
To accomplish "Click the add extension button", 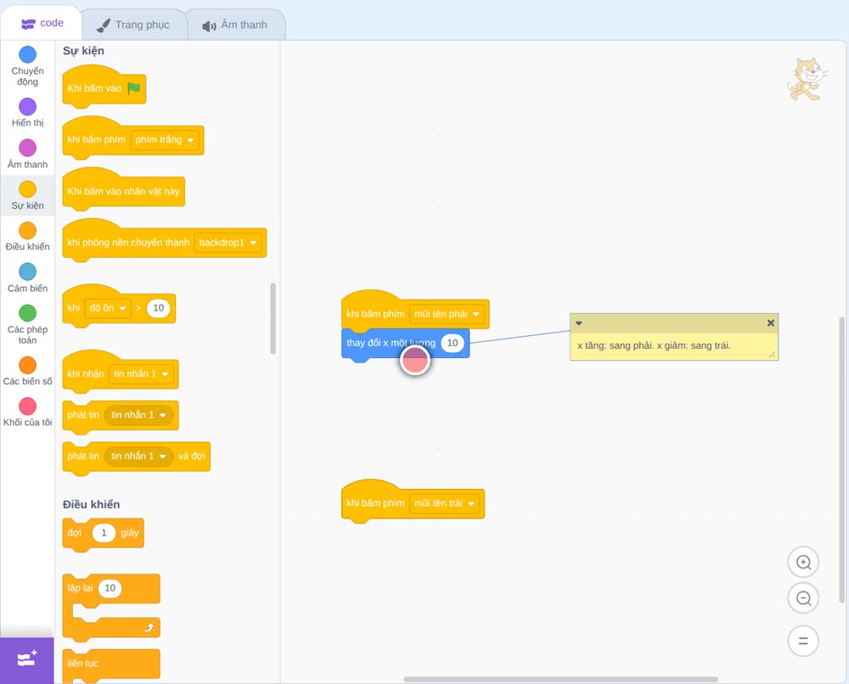I will point(27,659).
